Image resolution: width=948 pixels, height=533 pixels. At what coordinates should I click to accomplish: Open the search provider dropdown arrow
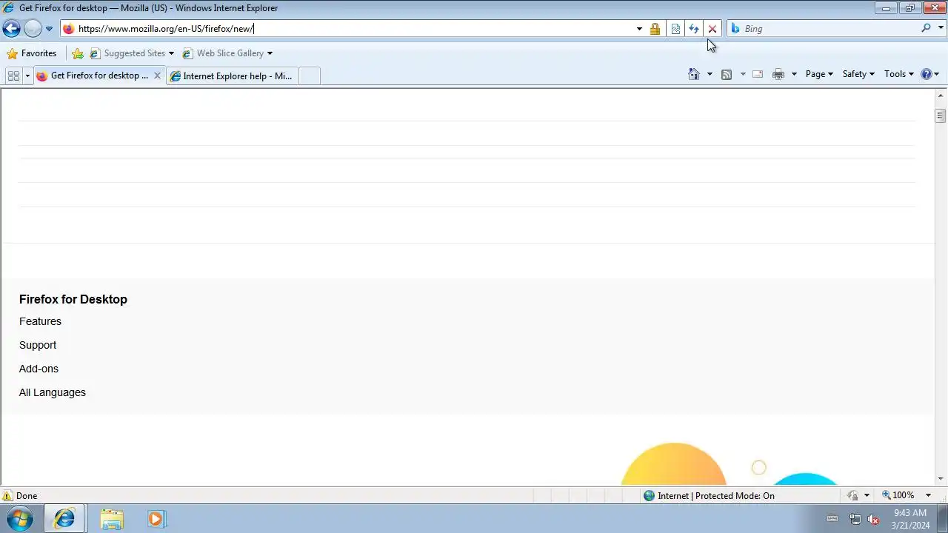(x=941, y=28)
